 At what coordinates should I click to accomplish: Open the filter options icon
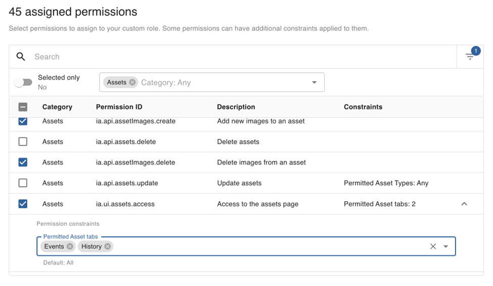click(470, 57)
